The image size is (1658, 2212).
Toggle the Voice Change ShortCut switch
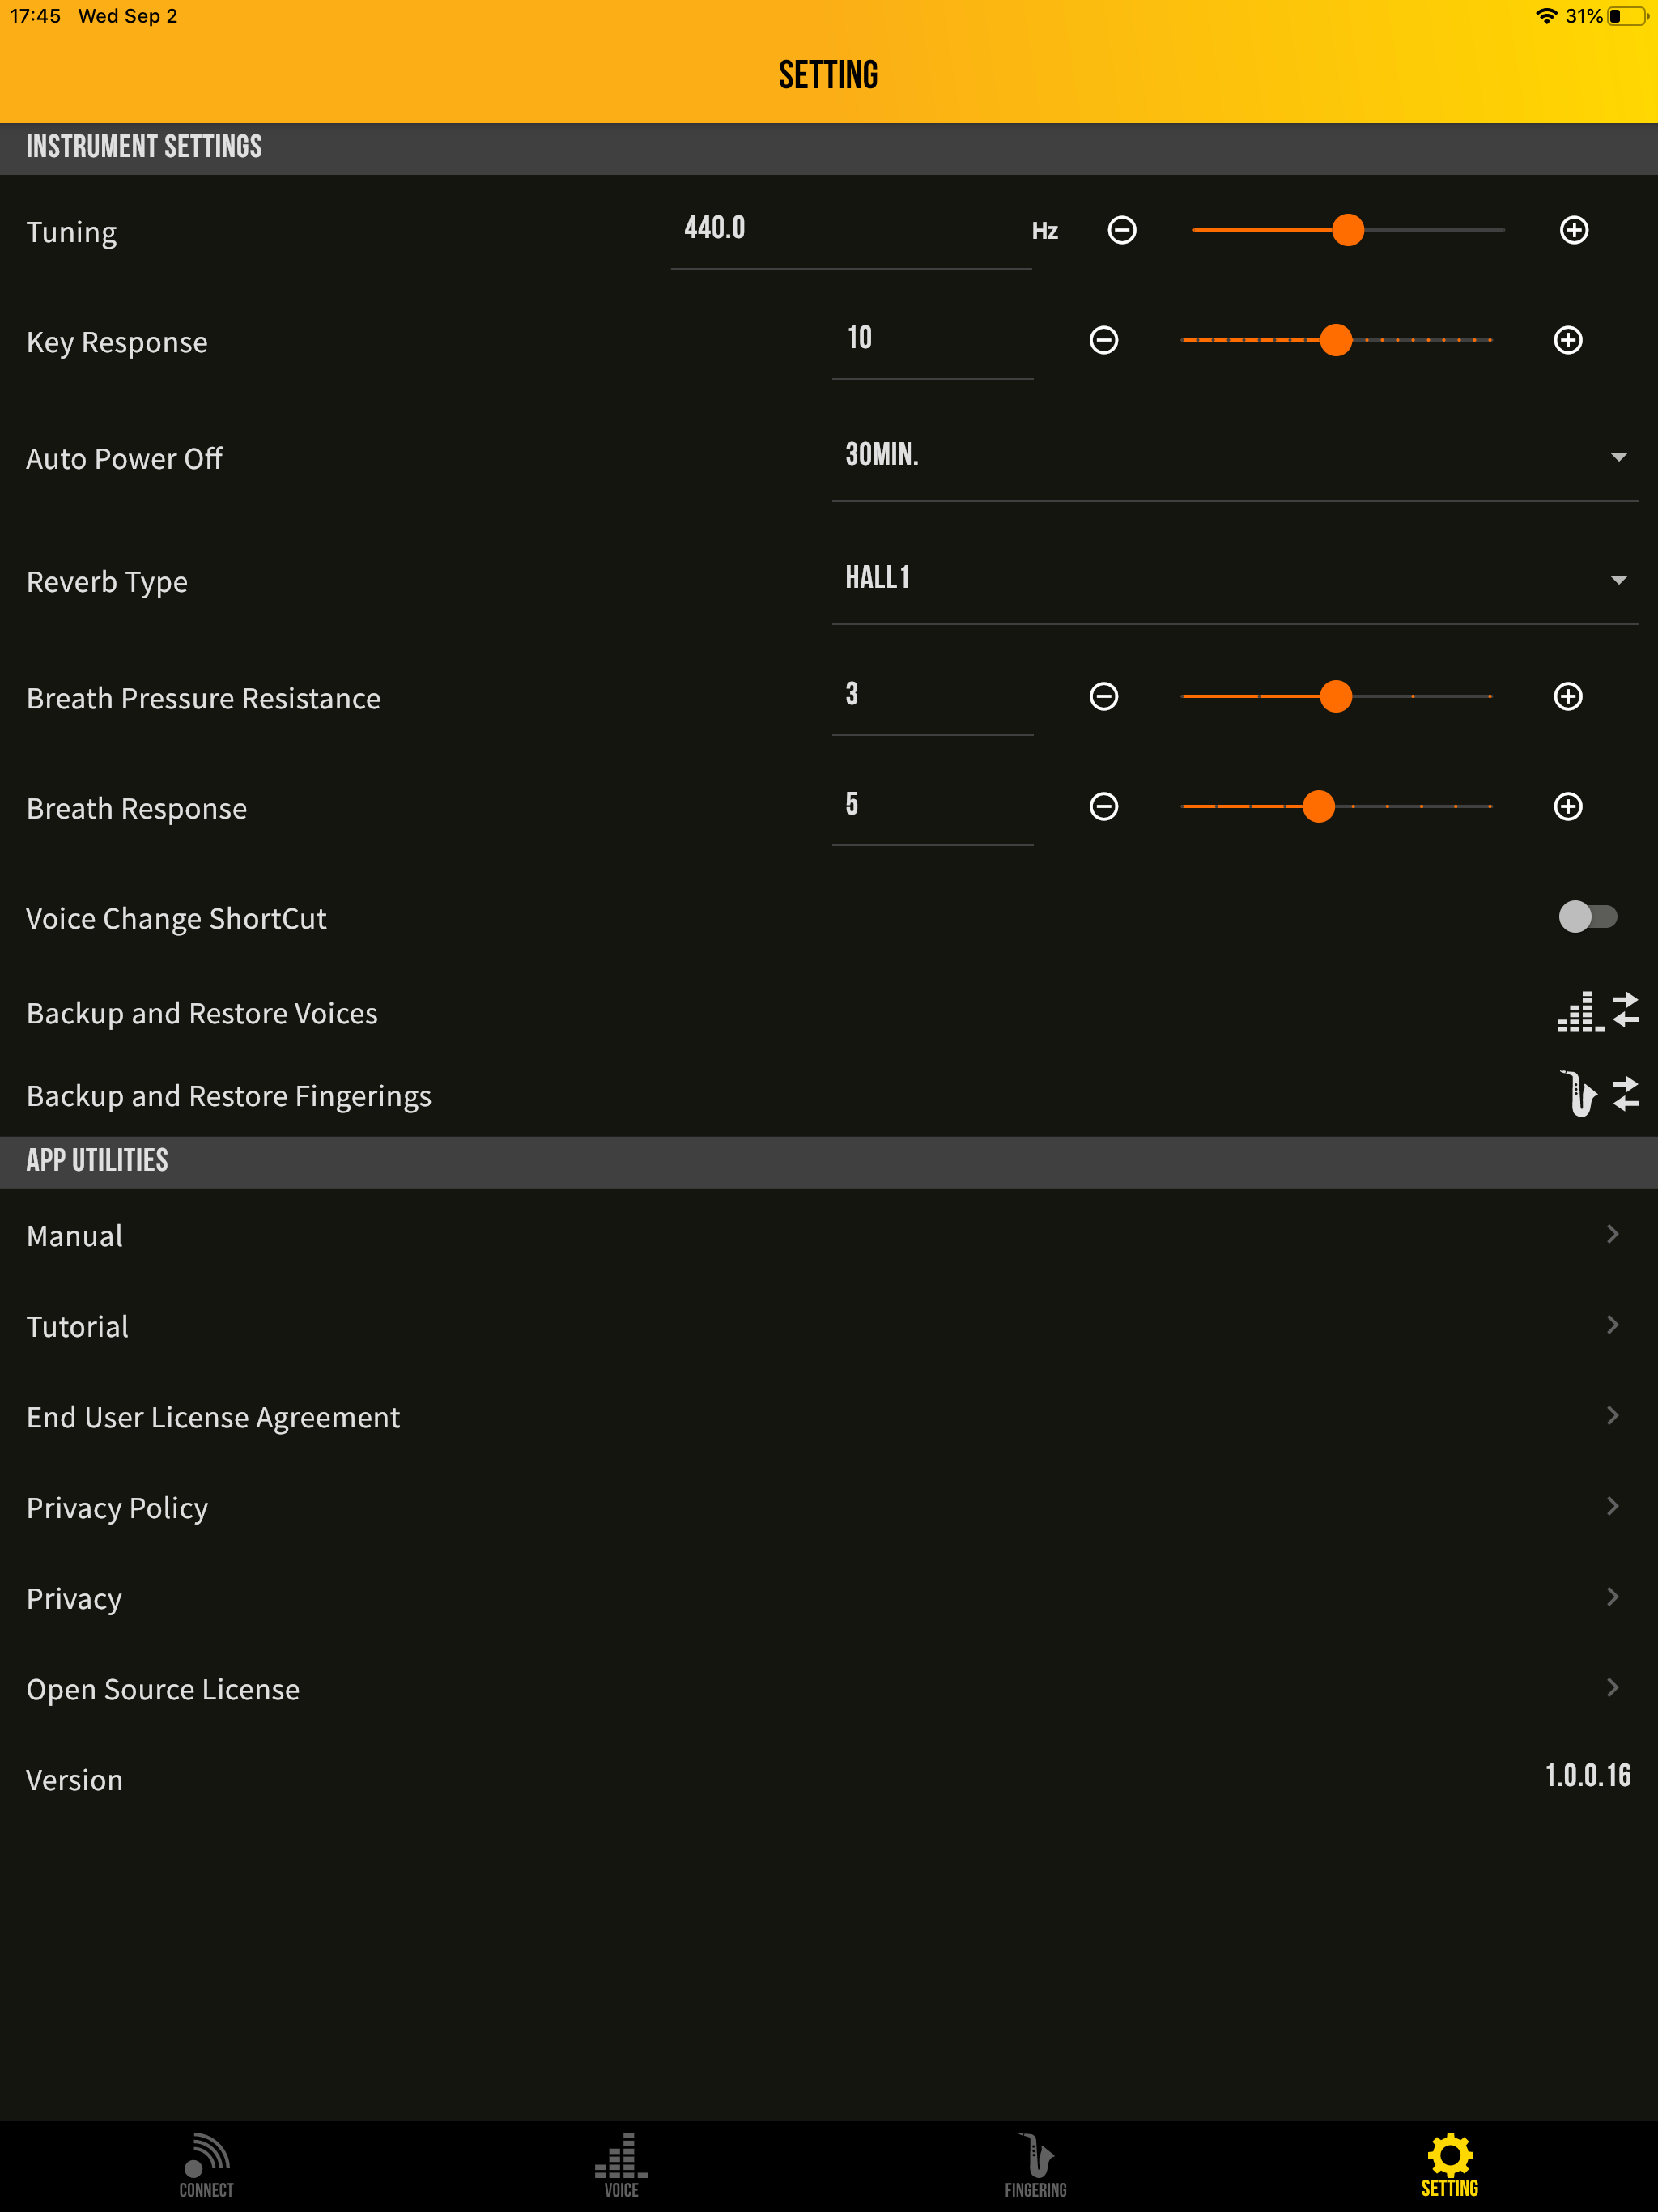coord(1587,916)
